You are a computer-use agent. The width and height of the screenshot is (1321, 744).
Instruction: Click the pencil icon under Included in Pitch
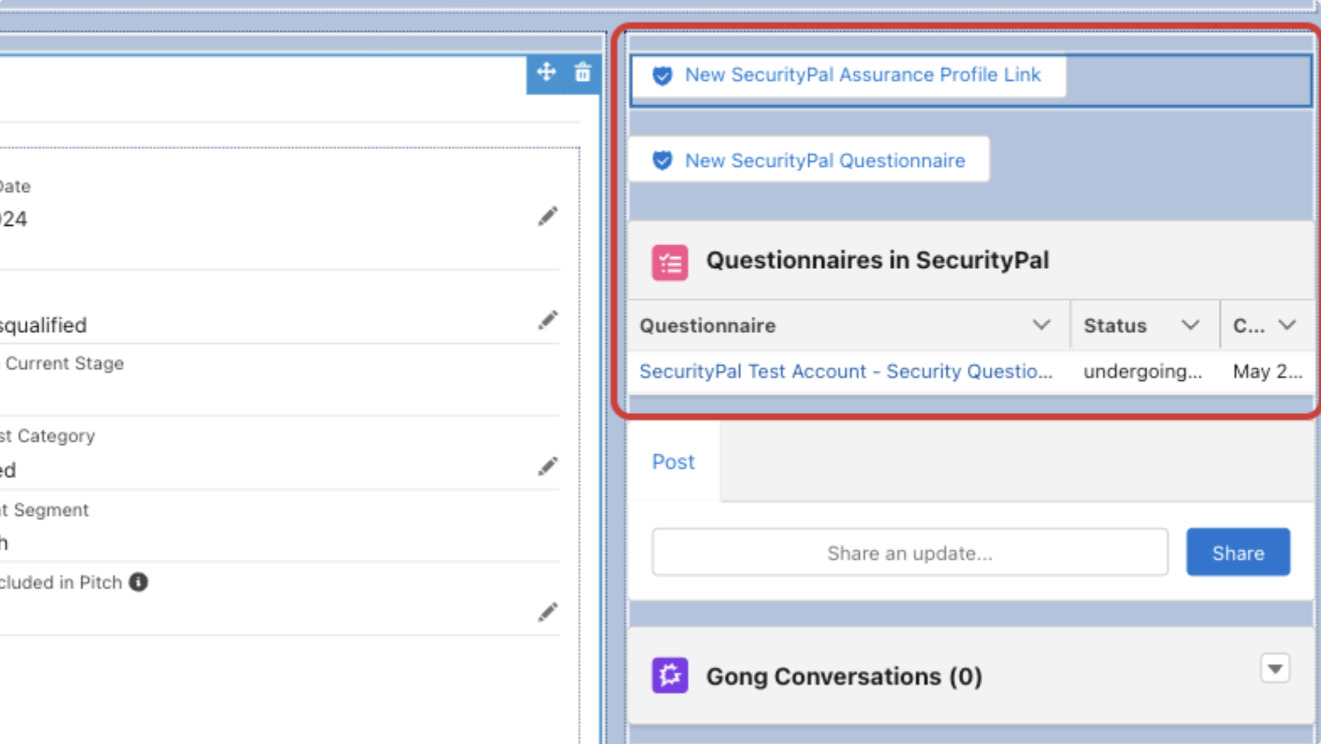pyautogui.click(x=547, y=612)
